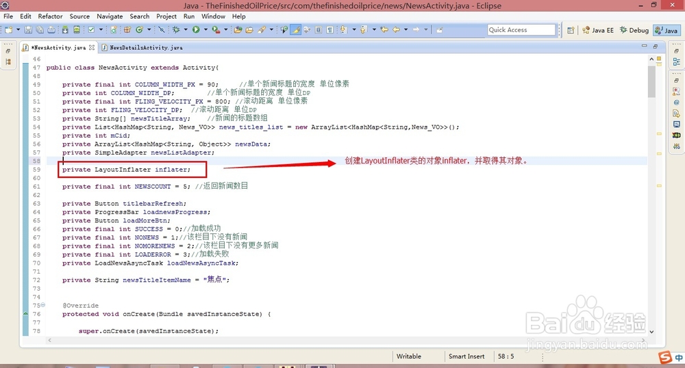Open the Project menu
This screenshot has width=685, height=368.
166,16
